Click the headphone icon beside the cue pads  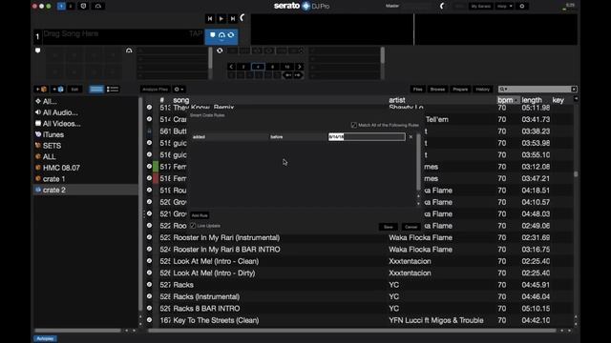click(x=129, y=50)
